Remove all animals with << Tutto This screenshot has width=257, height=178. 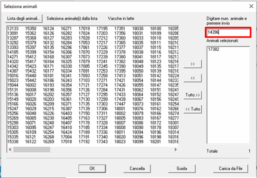(193, 109)
